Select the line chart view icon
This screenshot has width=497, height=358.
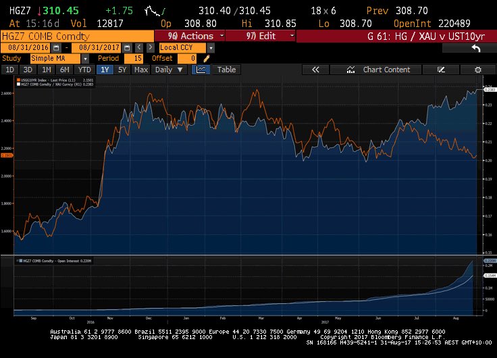tap(201, 70)
